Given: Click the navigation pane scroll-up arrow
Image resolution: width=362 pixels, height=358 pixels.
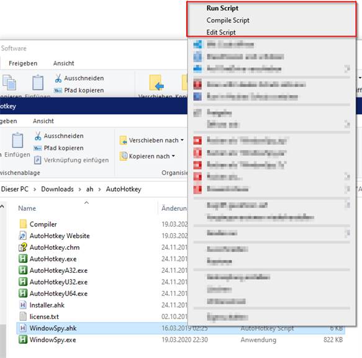Looking at the screenshot, I should 2,206.
